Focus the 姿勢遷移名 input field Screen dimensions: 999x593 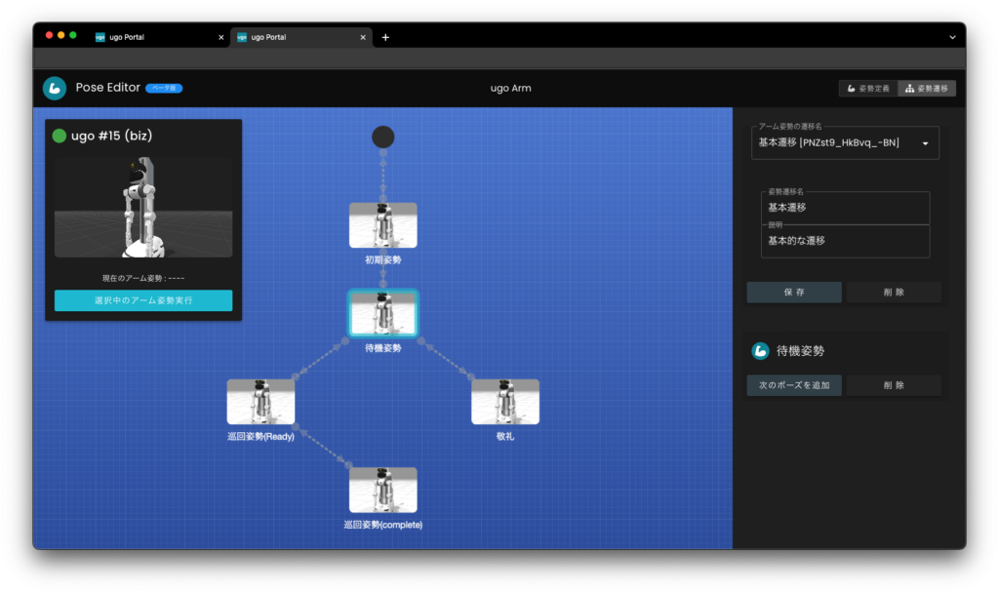pyautogui.click(x=846, y=208)
